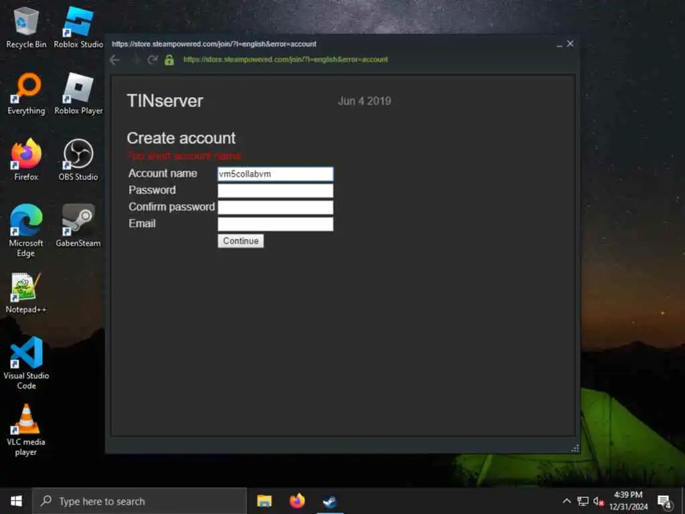The width and height of the screenshot is (685, 514).
Task: Click the forward navigation arrow
Action: tap(135, 60)
